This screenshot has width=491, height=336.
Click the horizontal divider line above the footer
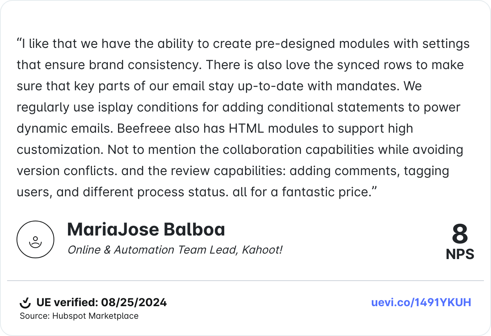point(245,281)
